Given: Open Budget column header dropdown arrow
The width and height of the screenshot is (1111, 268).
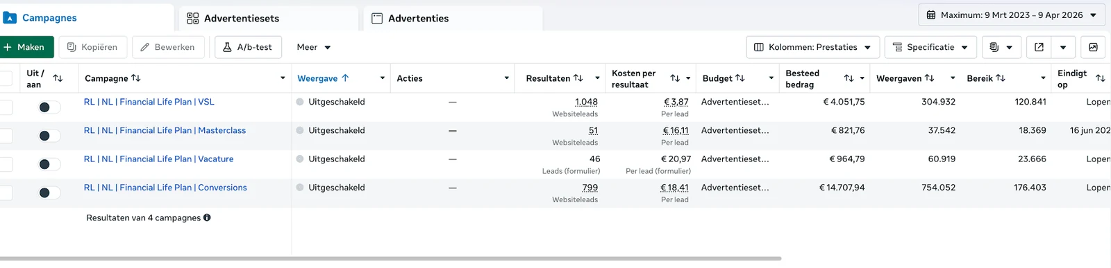Looking at the screenshot, I should point(771,78).
